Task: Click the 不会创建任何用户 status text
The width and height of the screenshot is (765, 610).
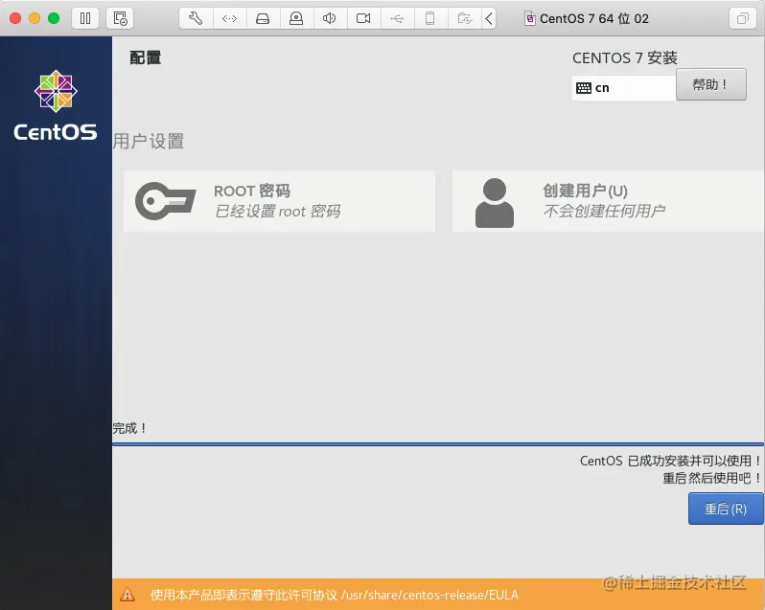Action: click(604, 211)
